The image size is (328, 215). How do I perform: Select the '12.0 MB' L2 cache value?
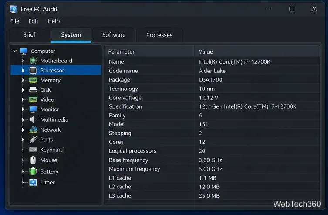pos(209,187)
